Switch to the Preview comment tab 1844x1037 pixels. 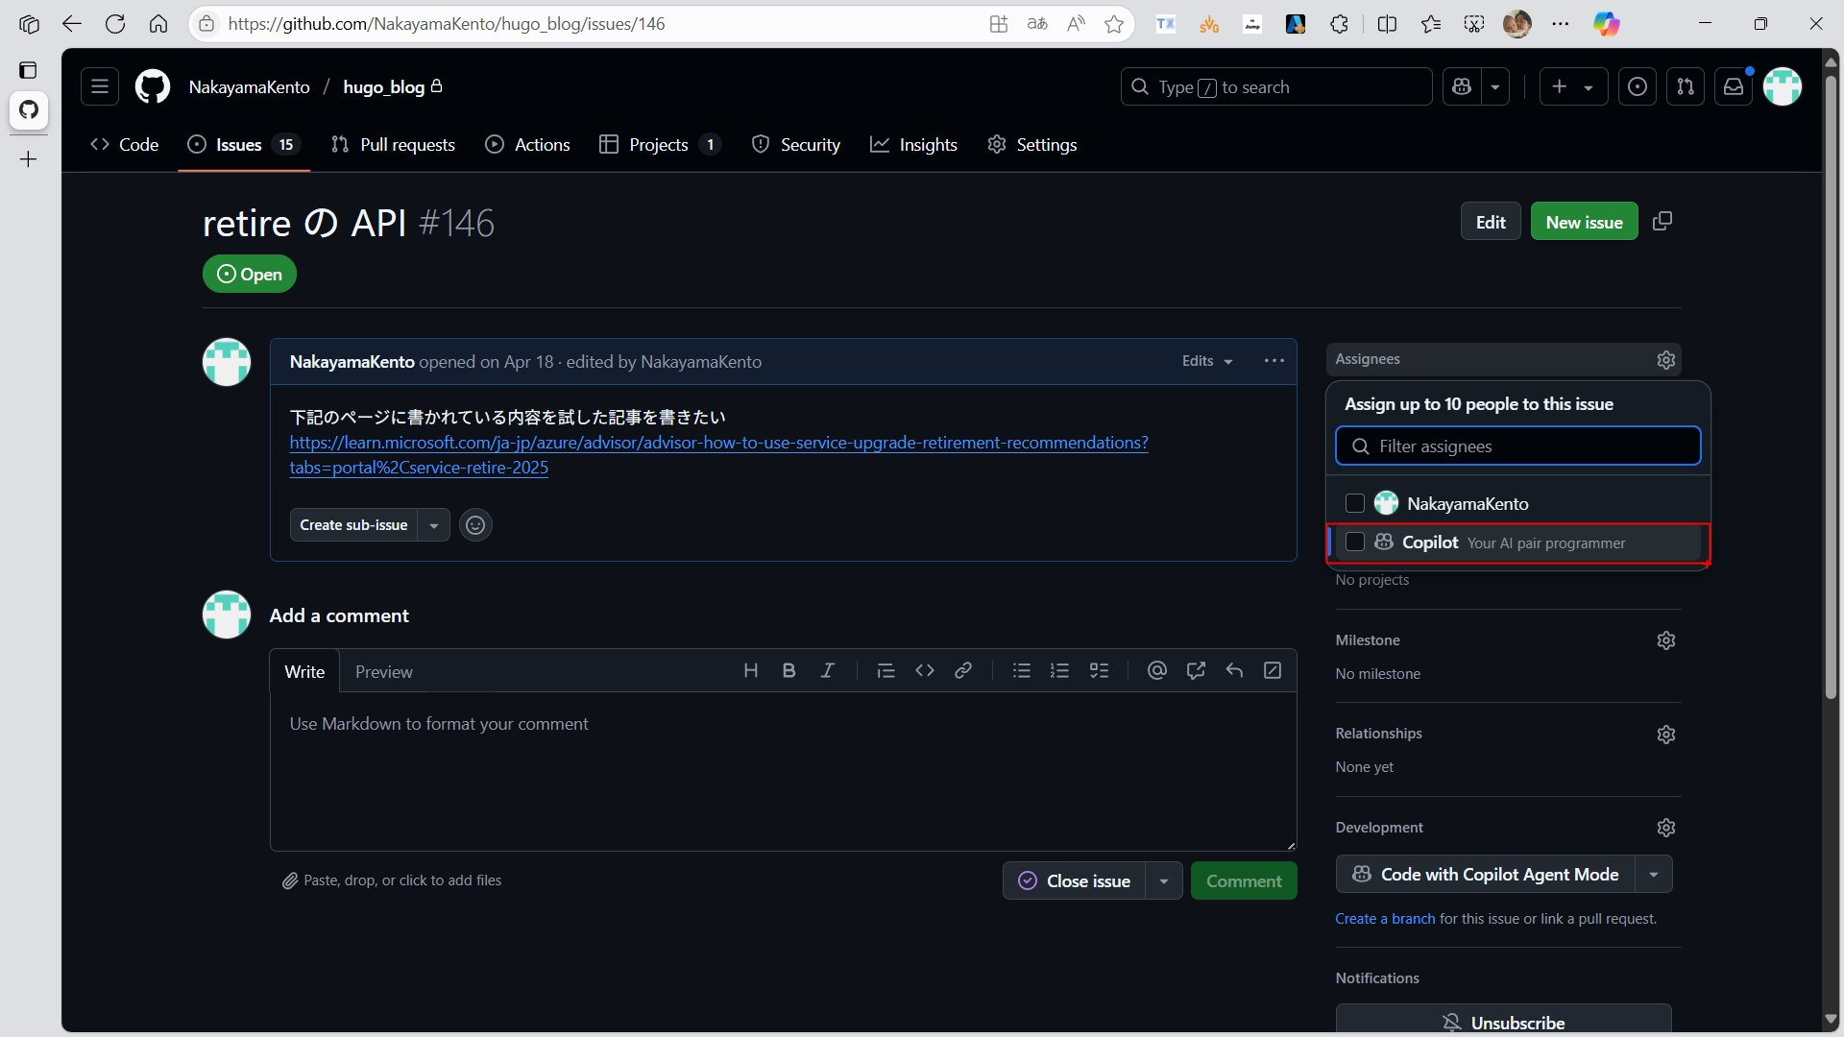(383, 672)
